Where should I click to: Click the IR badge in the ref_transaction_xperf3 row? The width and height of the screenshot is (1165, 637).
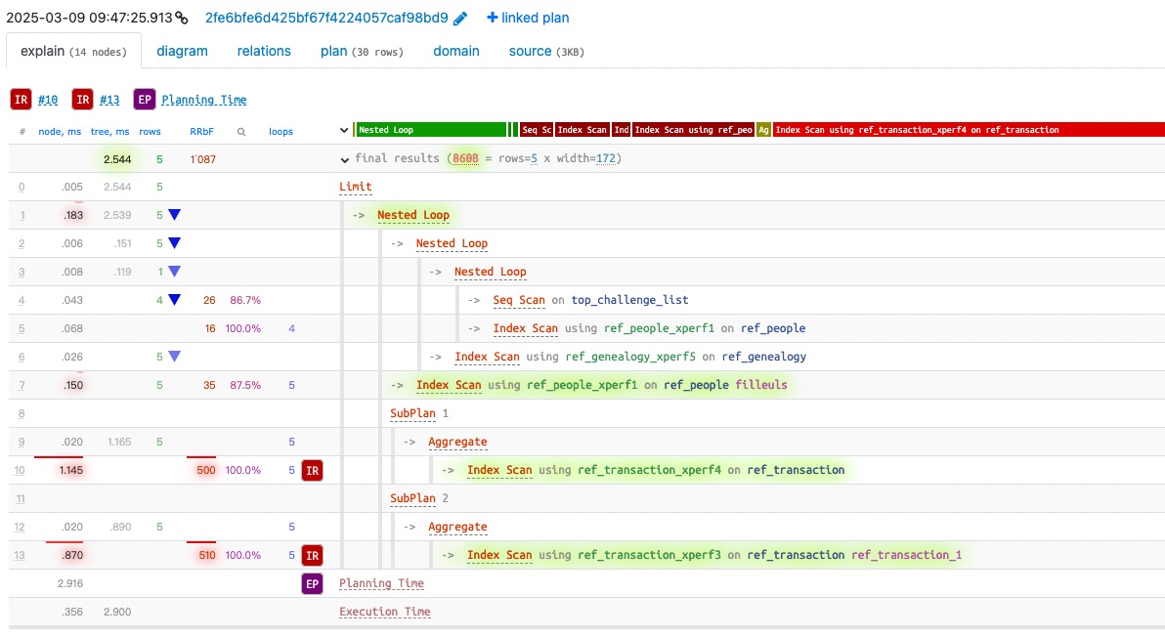point(312,556)
